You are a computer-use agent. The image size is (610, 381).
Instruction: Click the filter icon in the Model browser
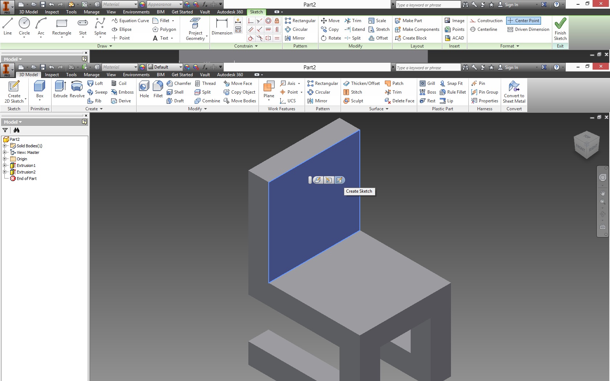tap(5, 130)
